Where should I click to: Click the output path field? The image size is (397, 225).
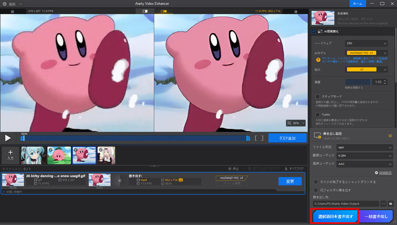coord(346,204)
